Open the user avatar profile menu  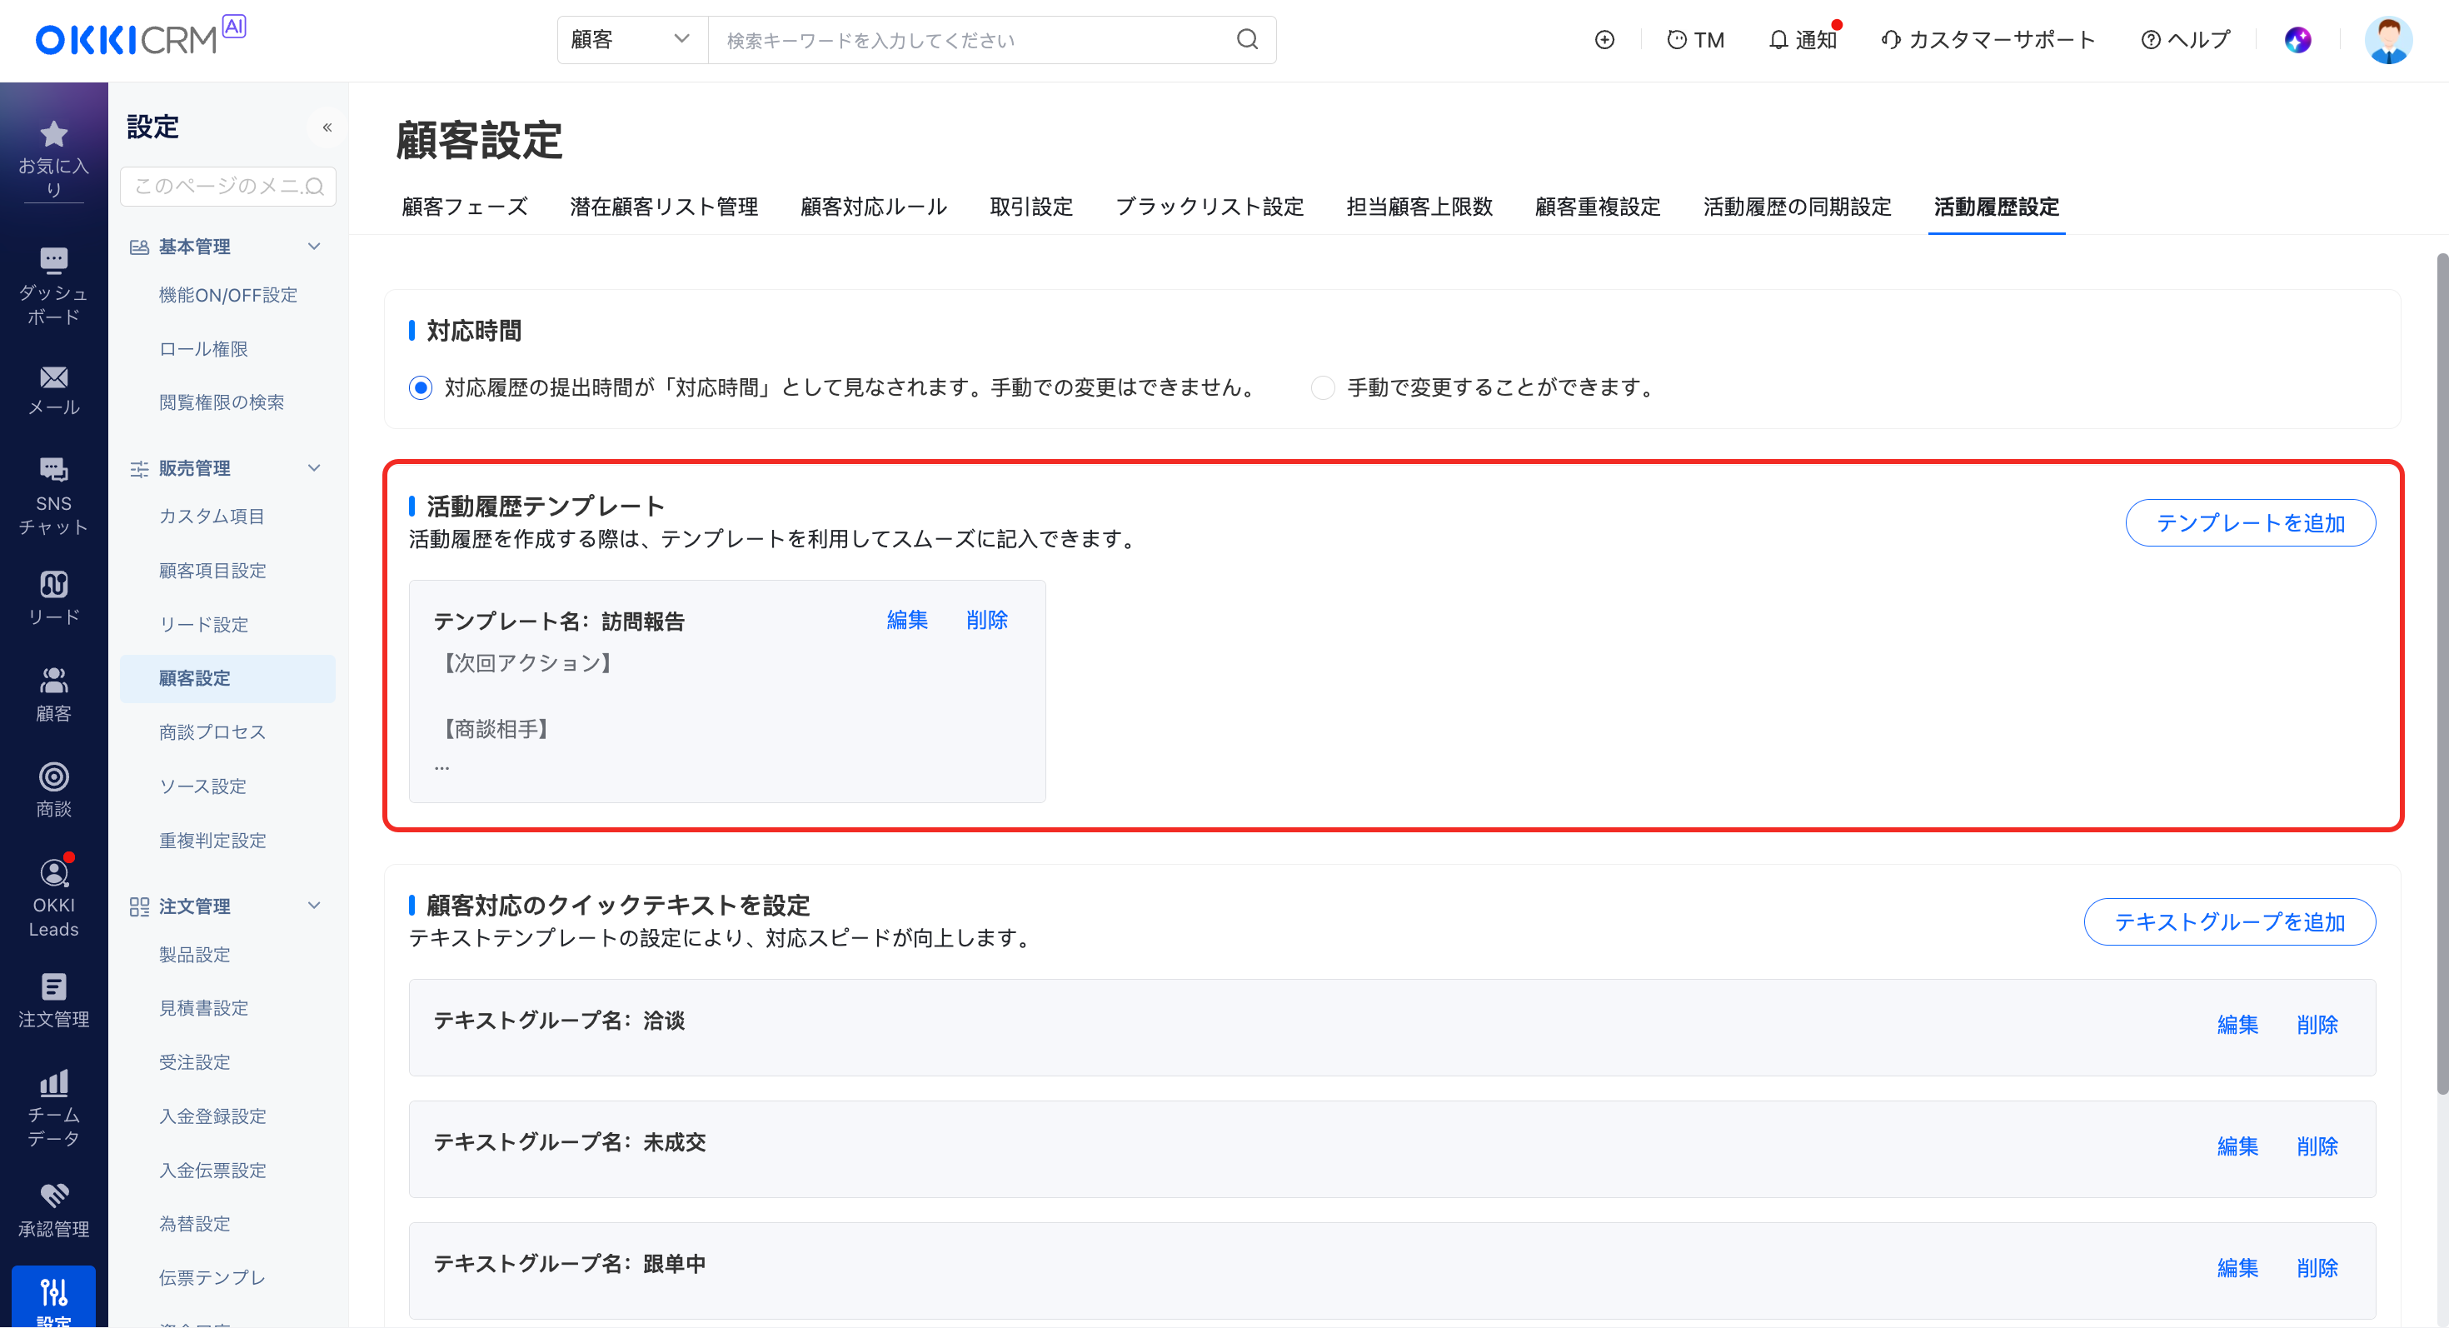click(2388, 40)
